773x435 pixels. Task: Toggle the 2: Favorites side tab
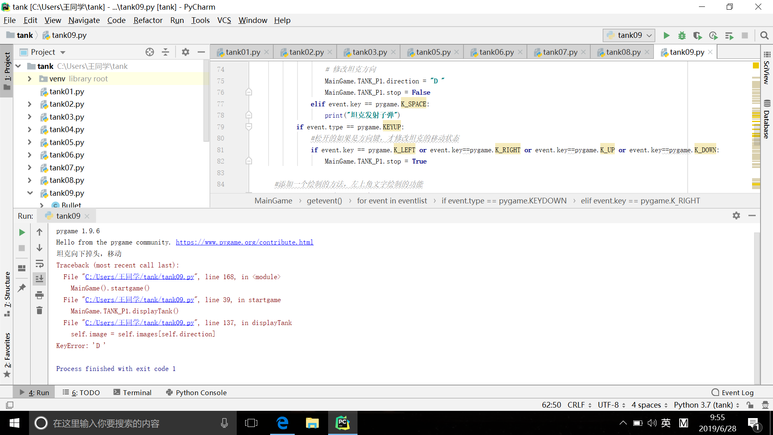7,355
